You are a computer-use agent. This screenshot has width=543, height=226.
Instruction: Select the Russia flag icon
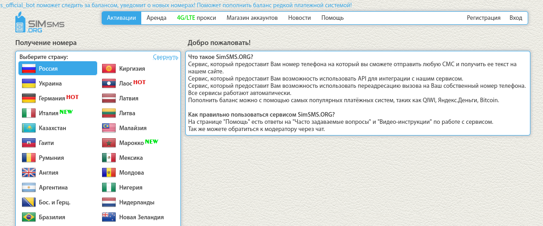[29, 68]
